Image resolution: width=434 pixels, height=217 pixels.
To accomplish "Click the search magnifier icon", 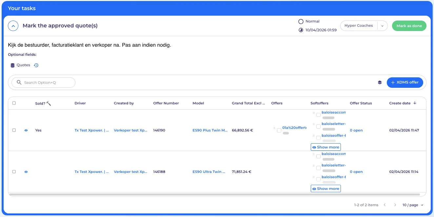I will (19, 83).
